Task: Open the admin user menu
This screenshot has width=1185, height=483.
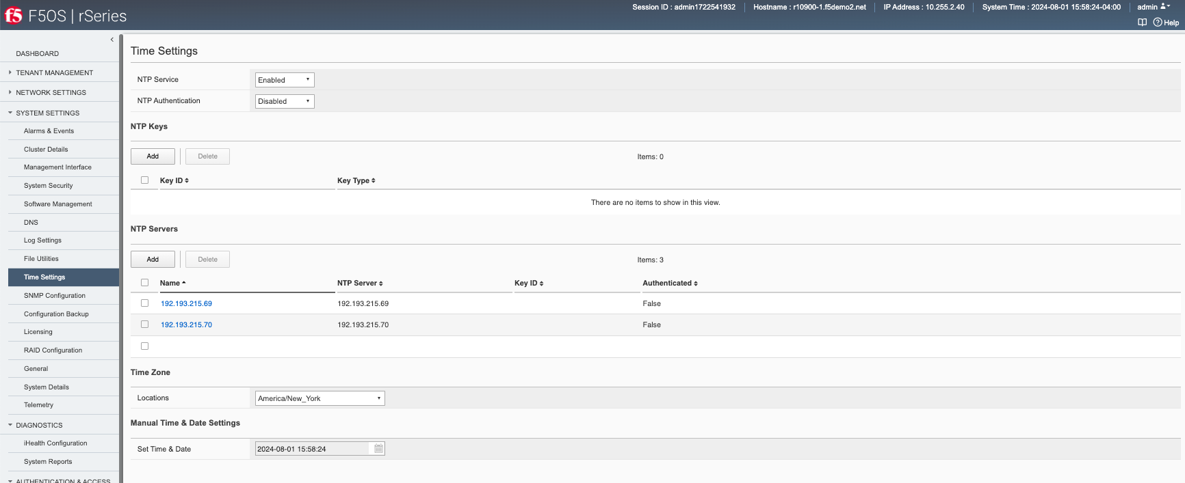Action: pyautogui.click(x=1154, y=7)
